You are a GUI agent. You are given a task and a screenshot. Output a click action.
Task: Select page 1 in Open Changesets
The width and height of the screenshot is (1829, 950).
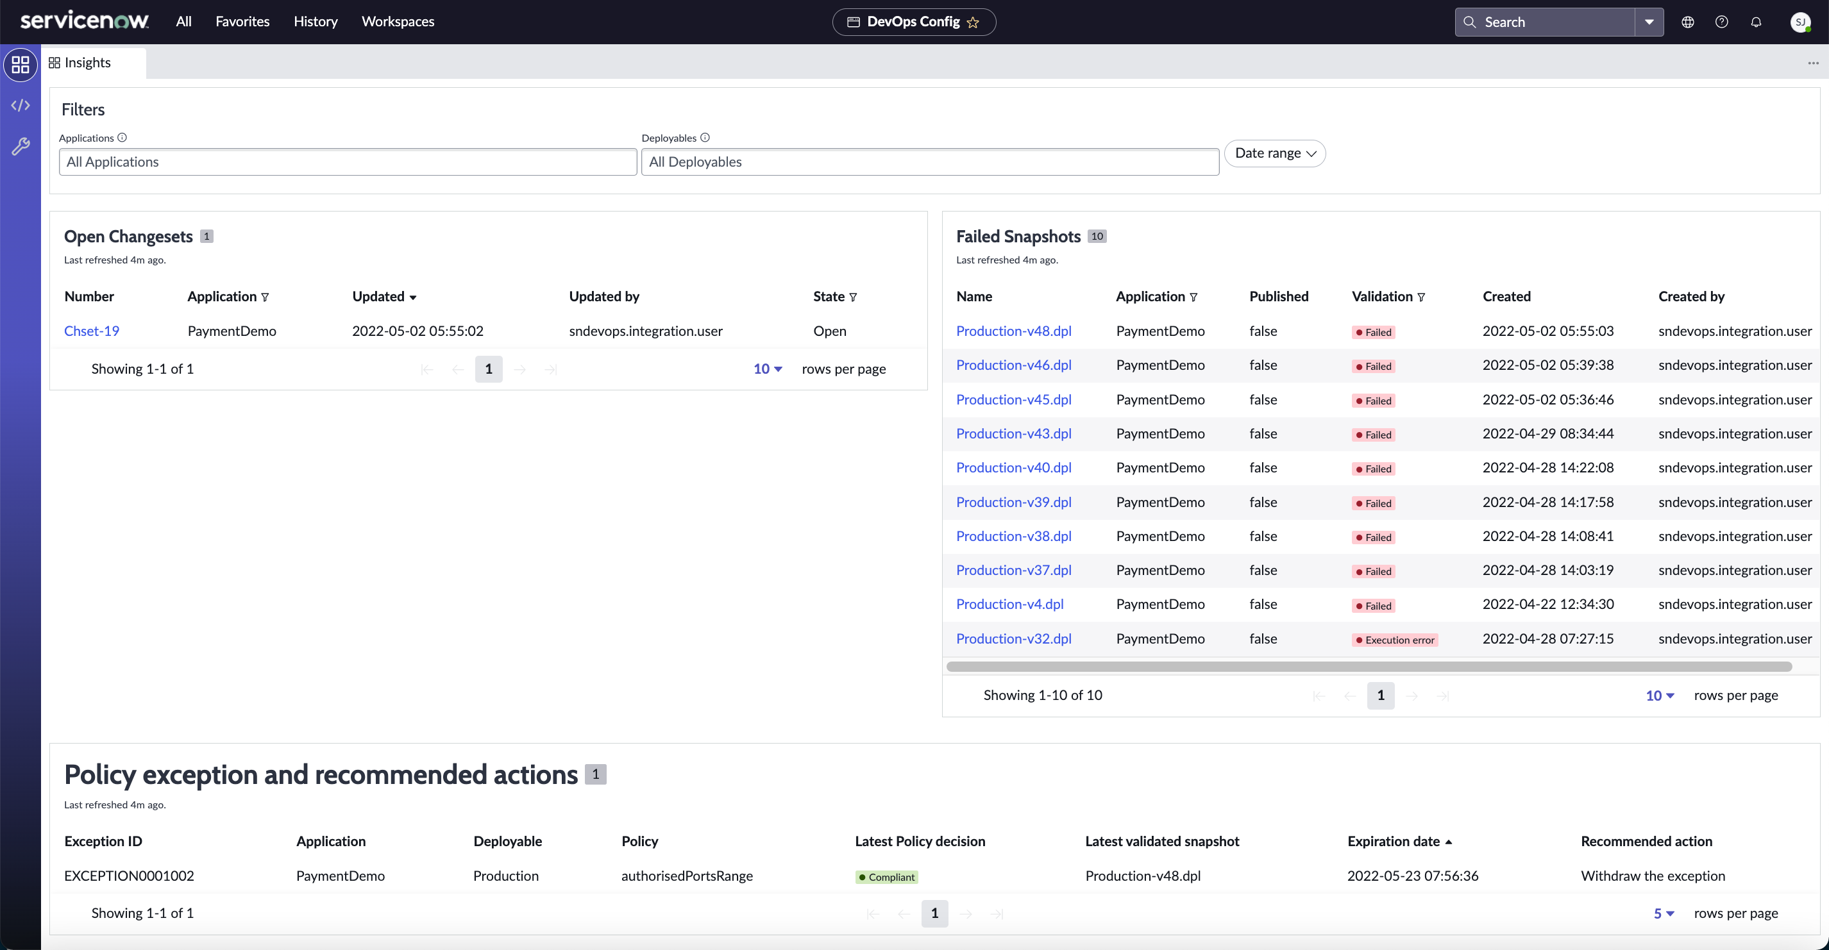(x=489, y=369)
